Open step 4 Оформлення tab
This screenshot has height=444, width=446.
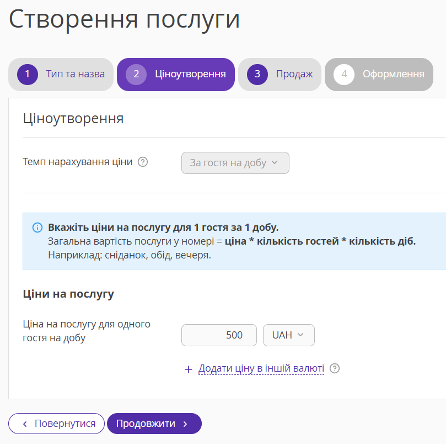(379, 75)
